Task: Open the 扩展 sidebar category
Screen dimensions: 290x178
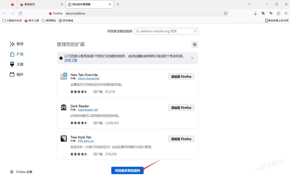Action: click(x=16, y=54)
